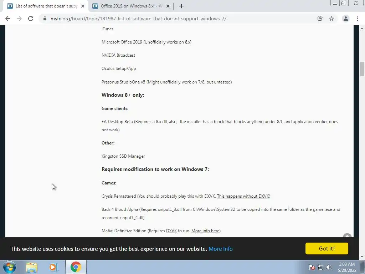Go back to the previous page
This screenshot has height=274, width=365.
click(8, 19)
